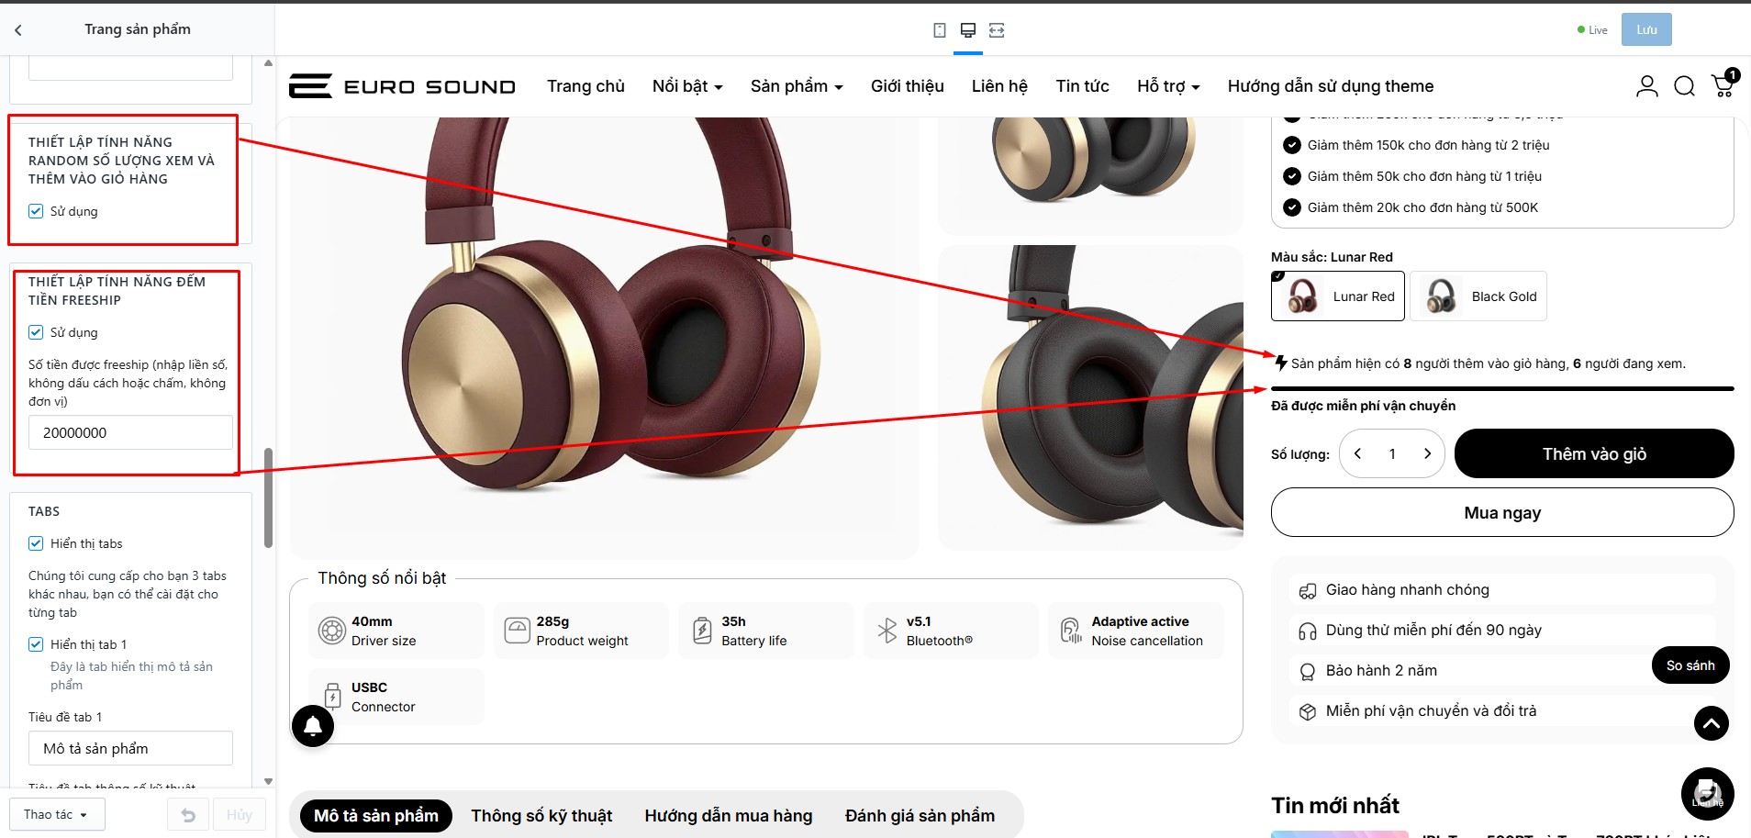Expand the Sản phẩm menu
Screen dimensions: 1751x838
(x=797, y=86)
